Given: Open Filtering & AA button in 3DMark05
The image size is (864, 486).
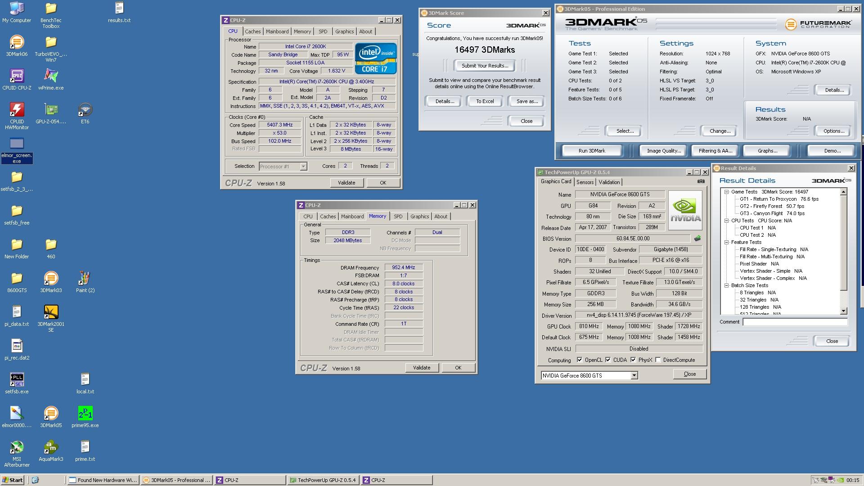Looking at the screenshot, I should pos(715,151).
